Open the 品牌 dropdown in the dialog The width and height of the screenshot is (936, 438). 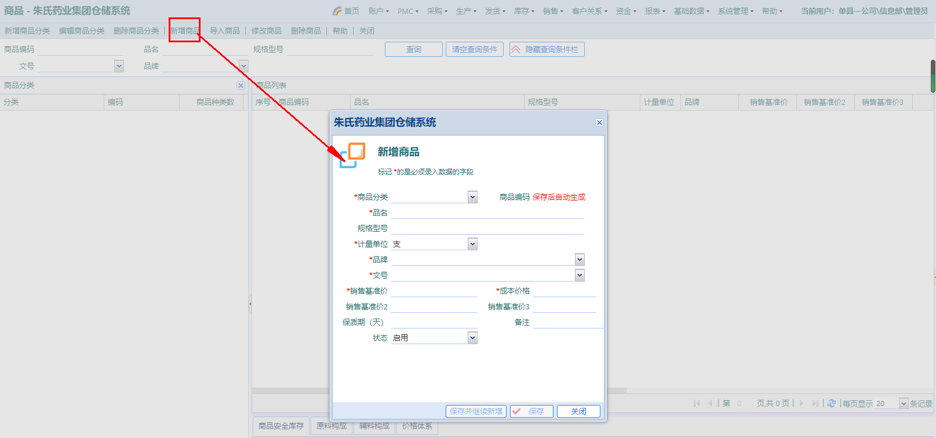coord(580,260)
